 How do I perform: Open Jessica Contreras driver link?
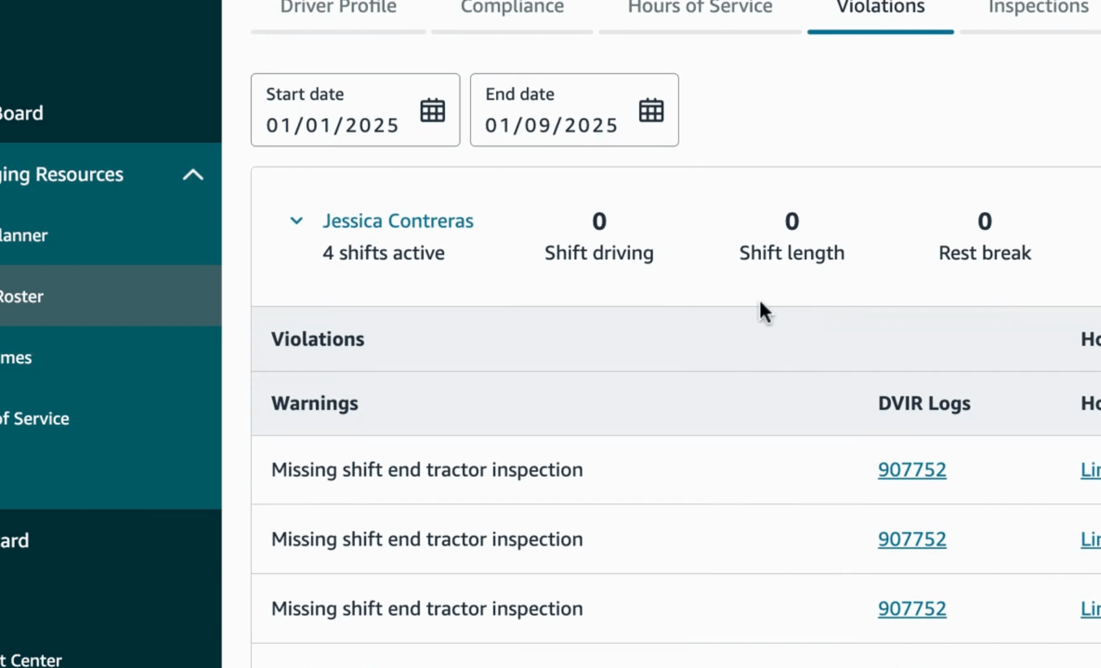tap(398, 221)
